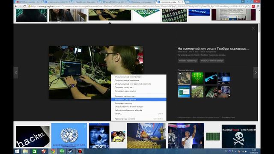
Task: Click the red shield icon in the taskbar
Action: (44, 151)
